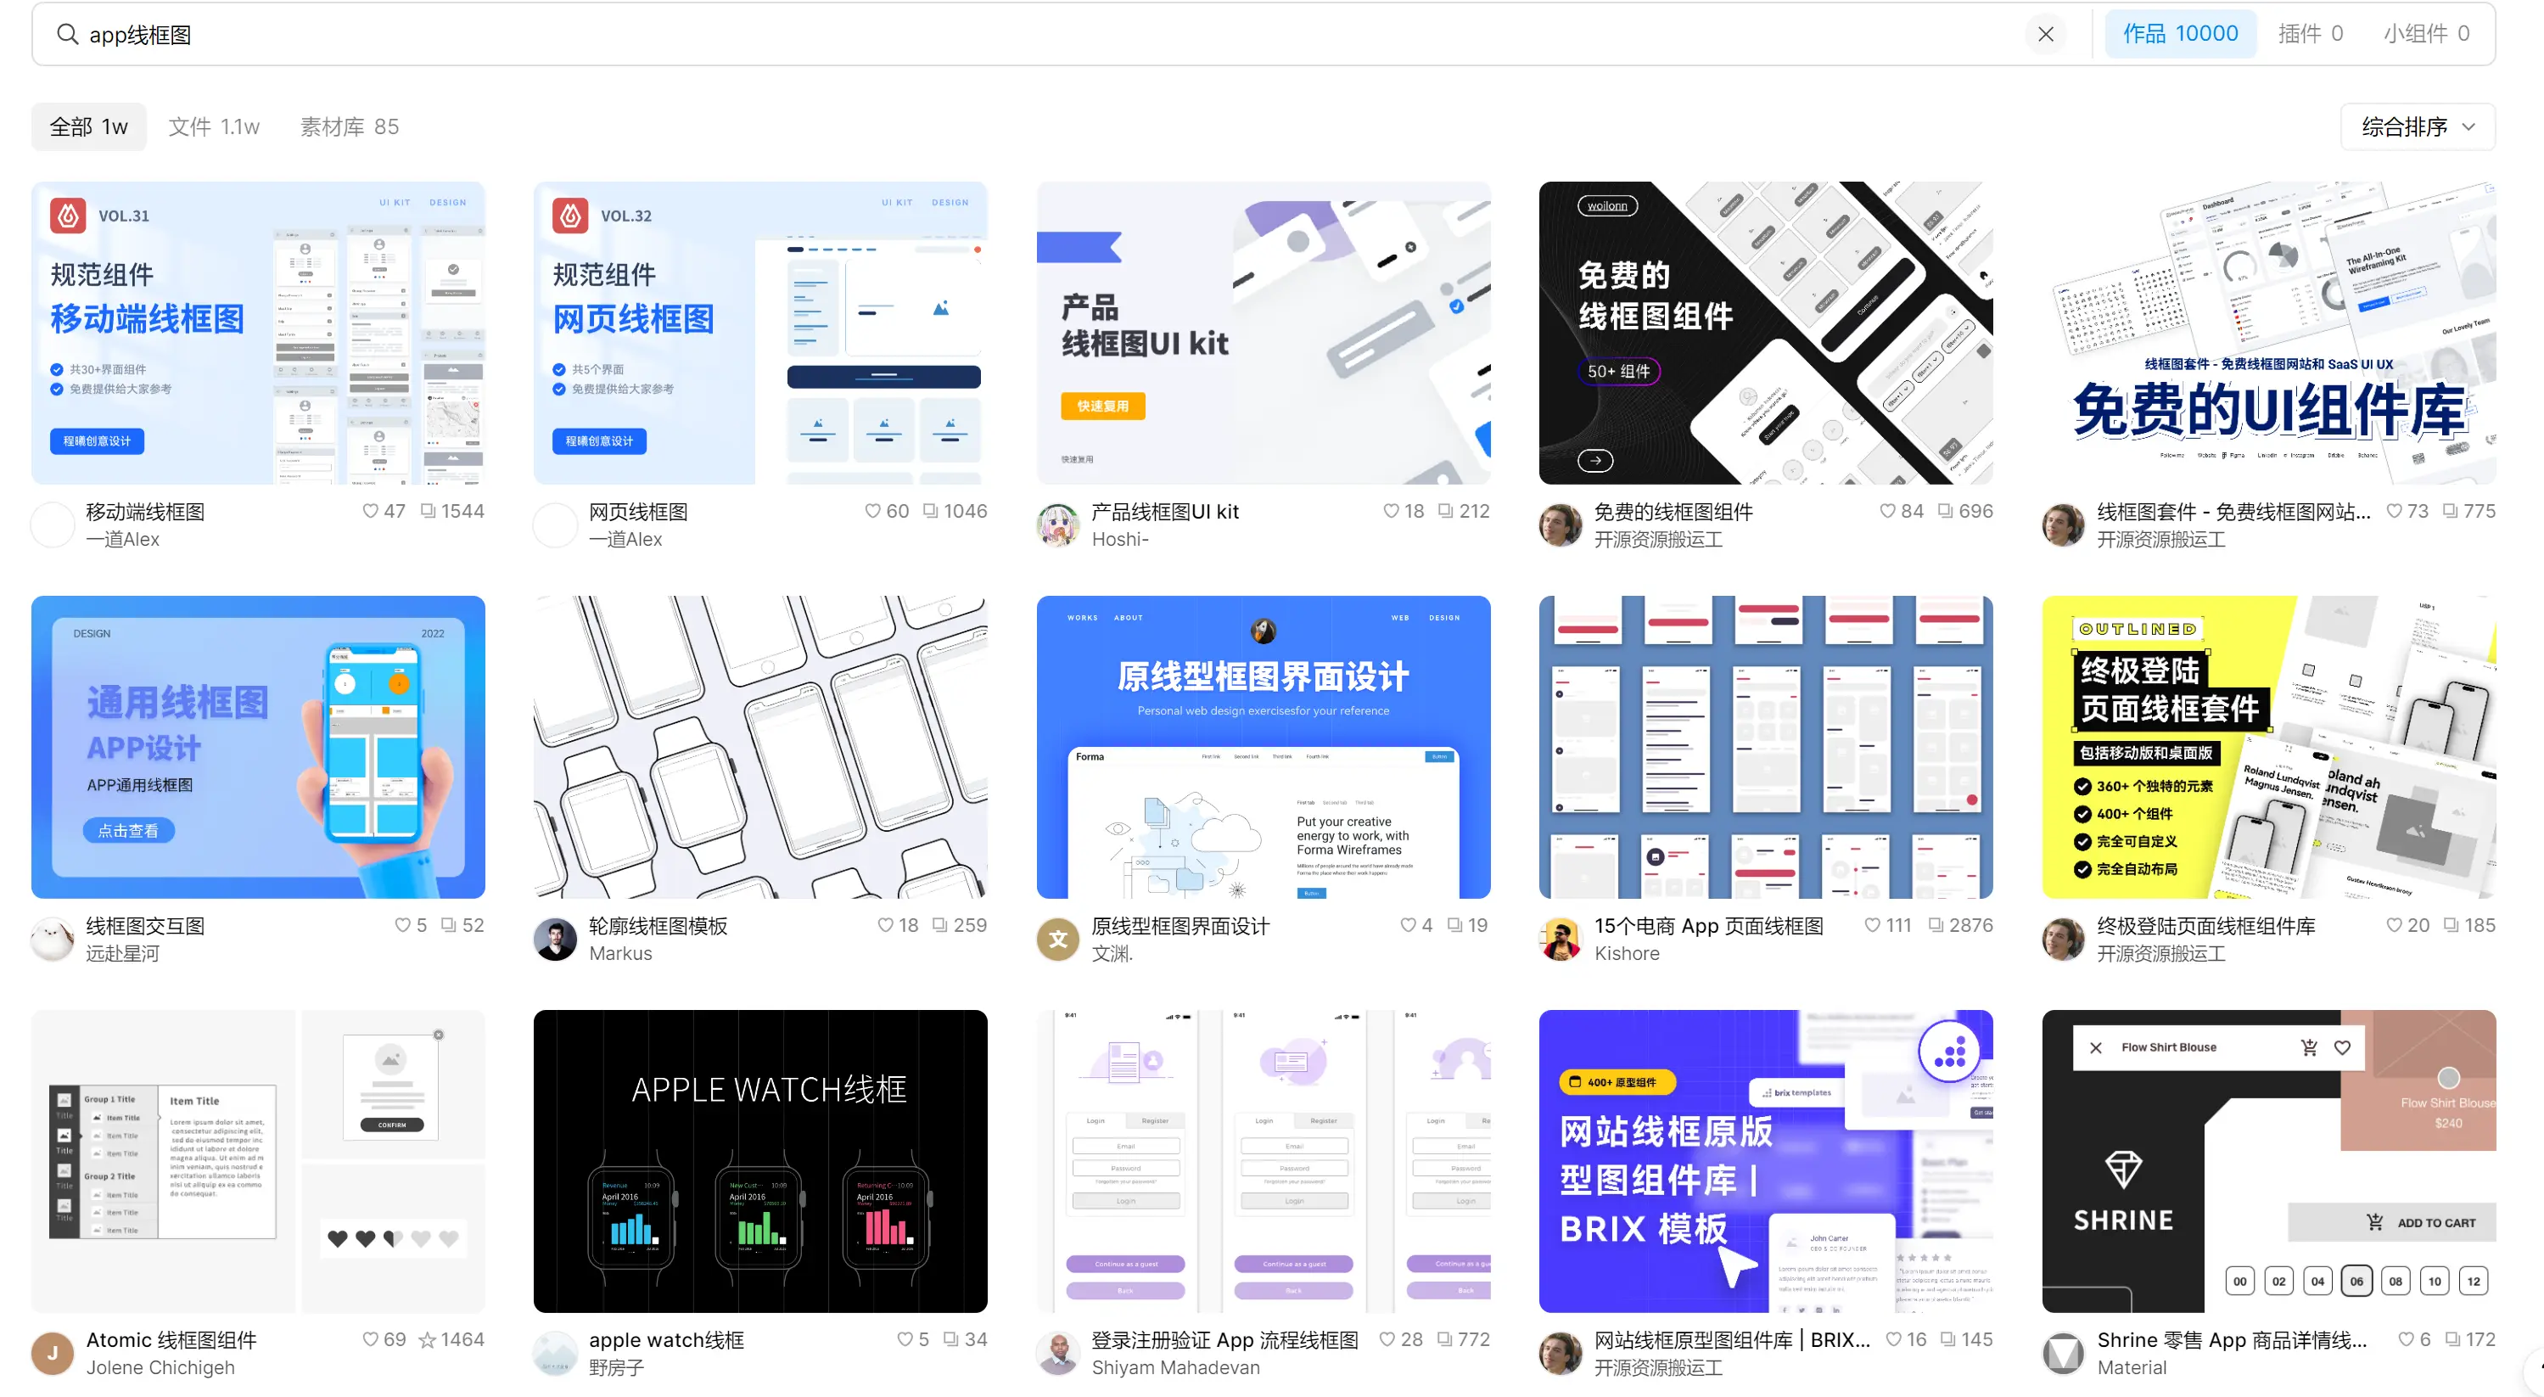
Task: Open the 开源资源搬运工 author profile
Action: pyautogui.click(x=1658, y=540)
